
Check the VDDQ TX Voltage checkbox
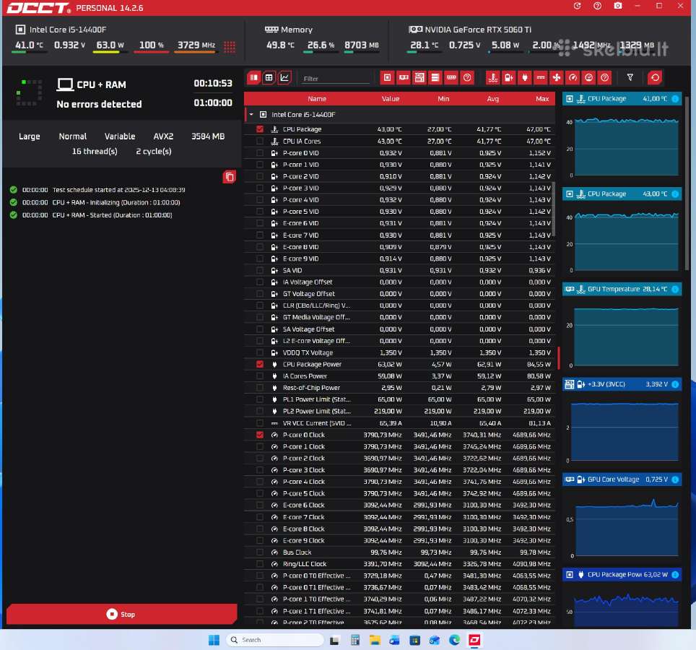[x=260, y=352]
